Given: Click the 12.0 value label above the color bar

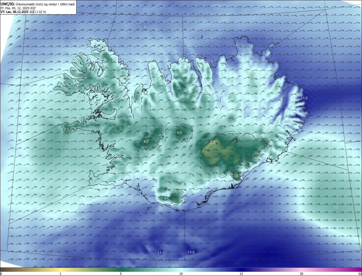Looking at the screenshot, I should (175, 266).
